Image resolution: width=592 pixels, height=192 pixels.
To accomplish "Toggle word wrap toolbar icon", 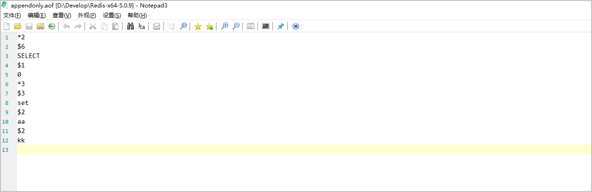I will click(157, 26).
